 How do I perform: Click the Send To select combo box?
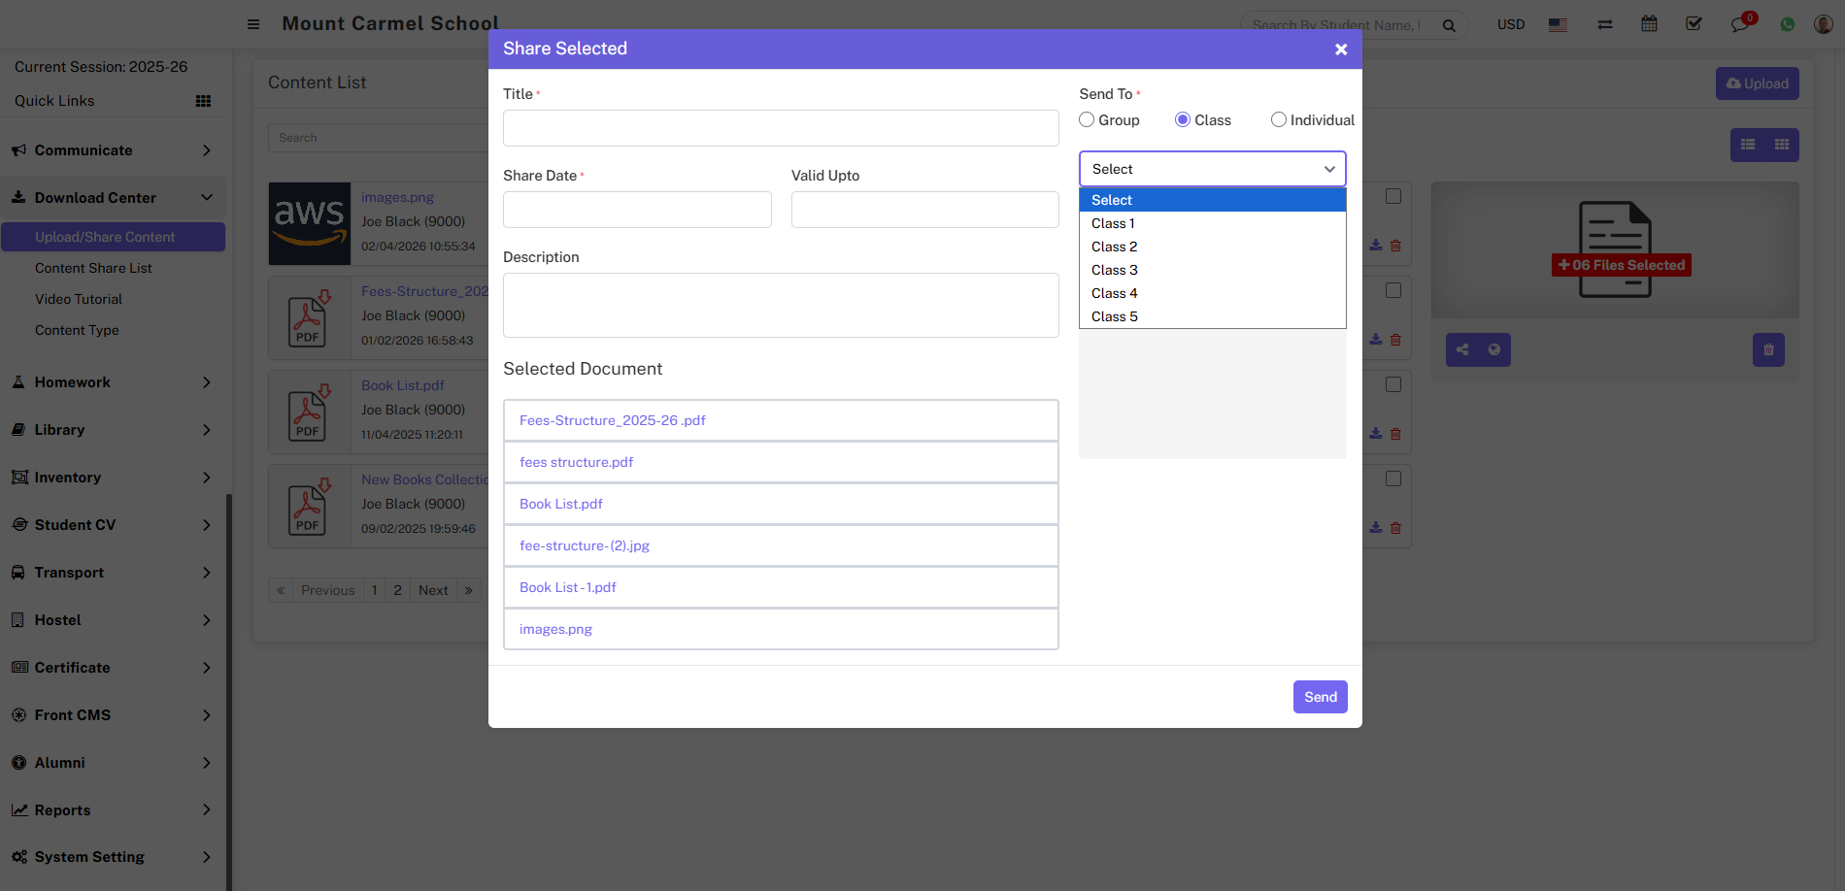pos(1212,169)
